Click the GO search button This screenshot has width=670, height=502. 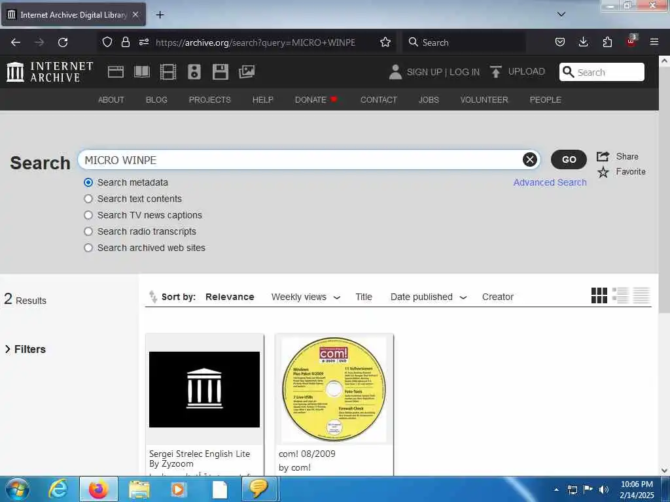[569, 159]
